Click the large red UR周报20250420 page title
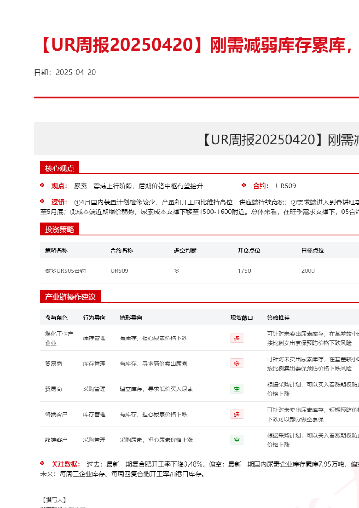Screen dimensions: 359x508 pyautogui.click(x=196, y=45)
